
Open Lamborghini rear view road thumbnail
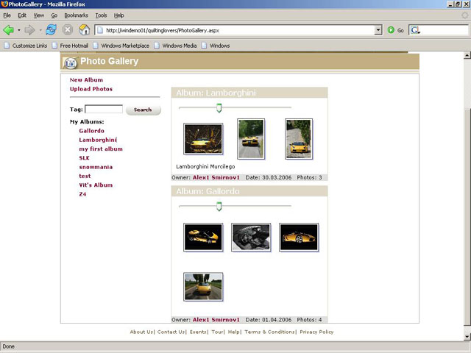[x=251, y=139]
